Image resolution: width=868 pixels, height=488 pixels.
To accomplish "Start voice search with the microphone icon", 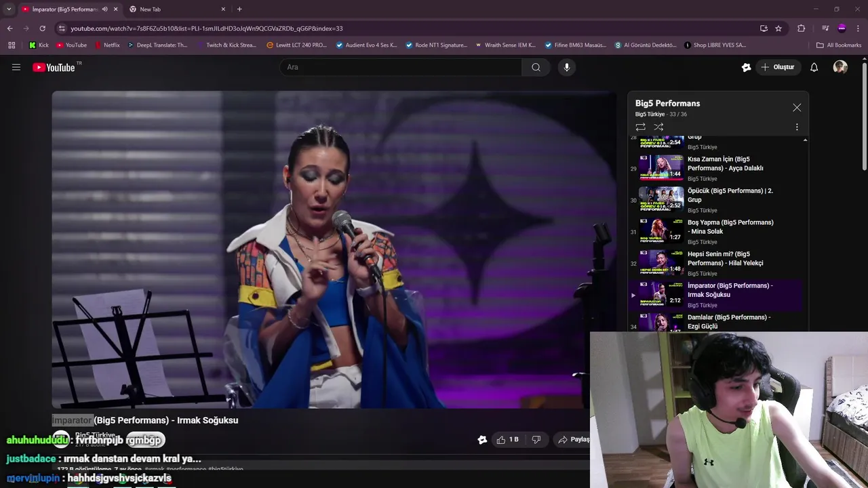I will (567, 67).
